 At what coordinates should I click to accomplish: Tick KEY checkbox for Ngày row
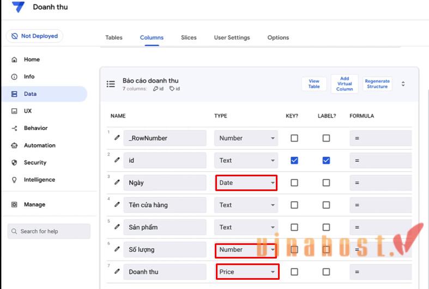point(294,183)
